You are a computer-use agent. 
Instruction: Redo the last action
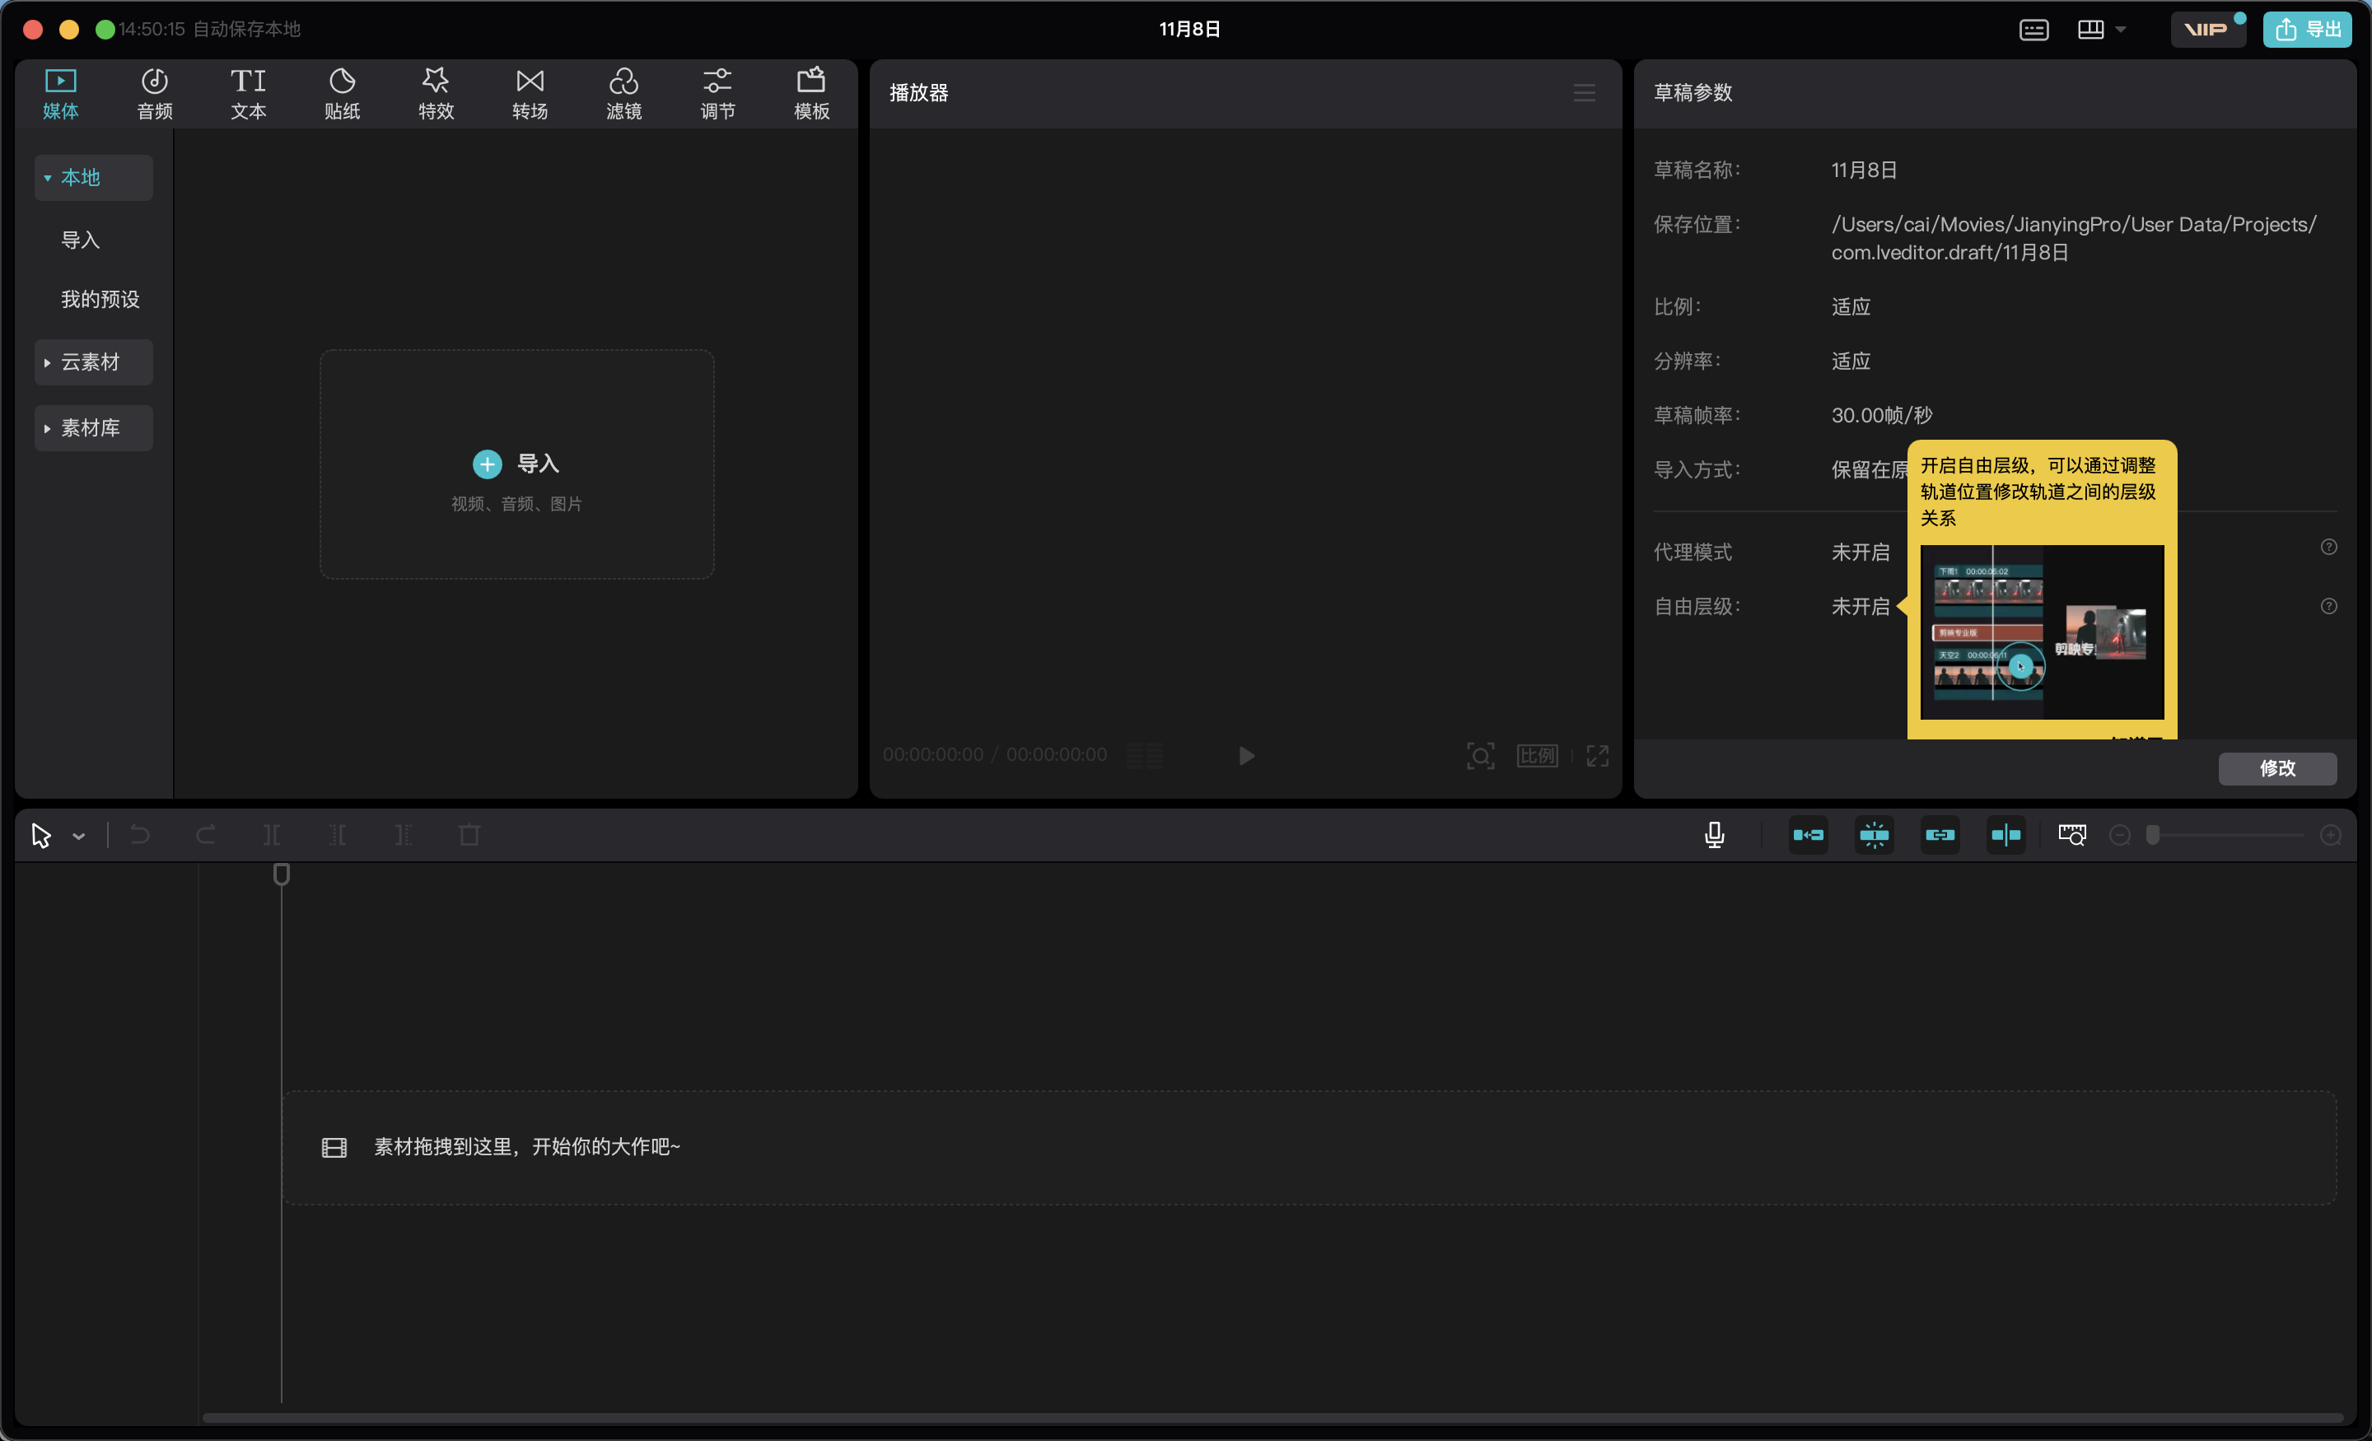point(205,835)
